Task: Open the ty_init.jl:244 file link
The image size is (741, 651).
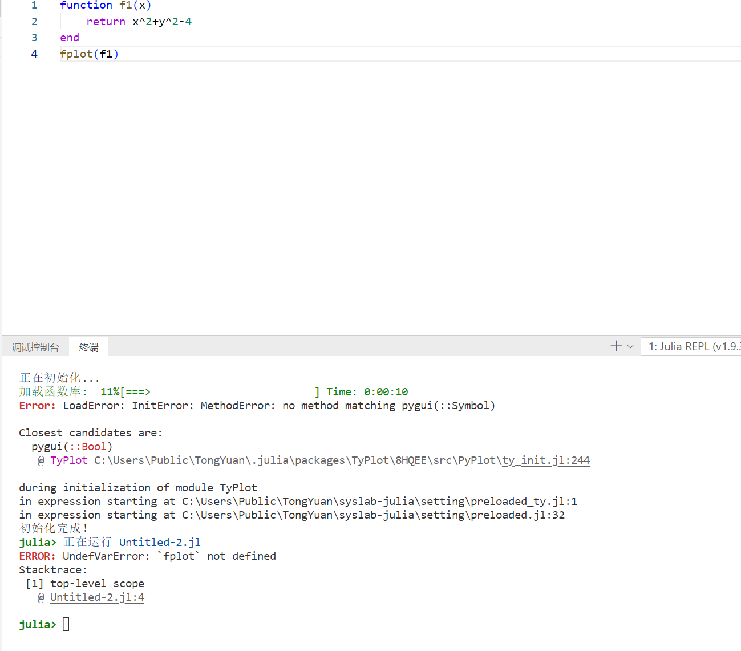Action: click(x=546, y=460)
